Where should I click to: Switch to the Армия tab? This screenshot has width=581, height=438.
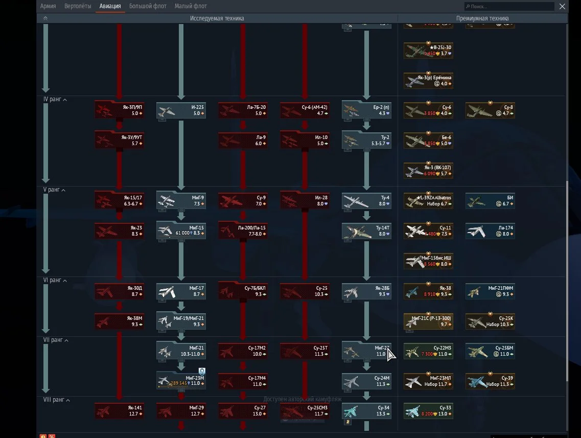(x=48, y=6)
